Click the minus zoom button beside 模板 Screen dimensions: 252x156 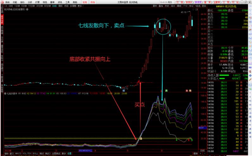[x=205, y=153]
